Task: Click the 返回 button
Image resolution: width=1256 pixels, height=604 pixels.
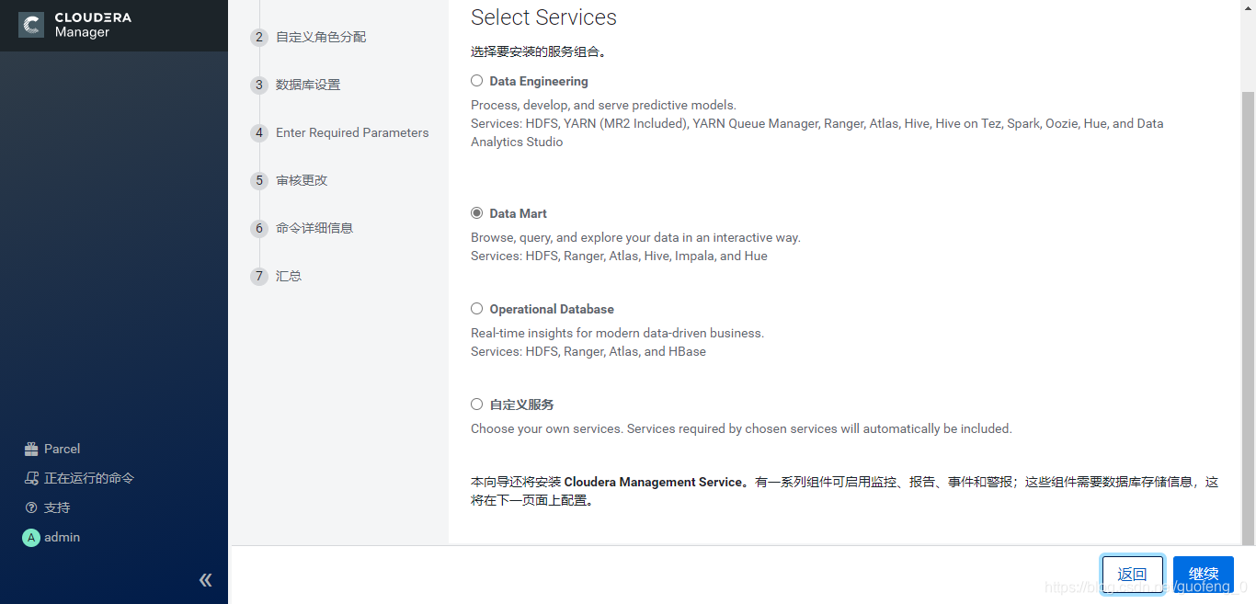Action: pyautogui.click(x=1133, y=574)
